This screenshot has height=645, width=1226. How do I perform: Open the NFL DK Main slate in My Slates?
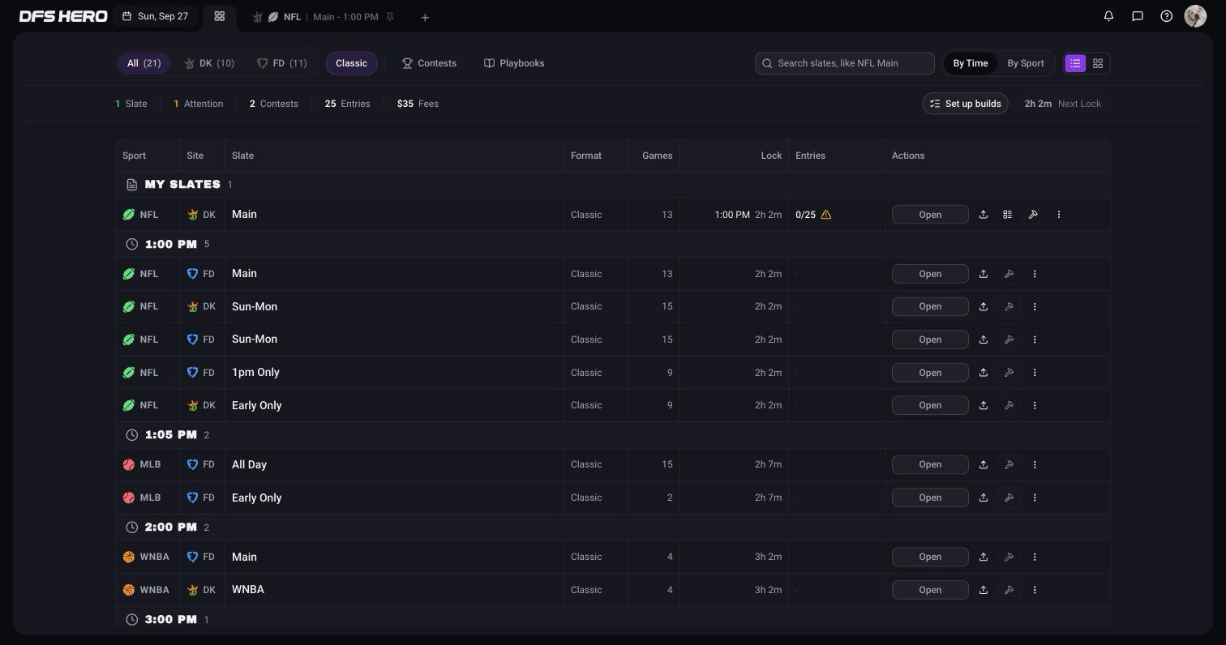click(x=930, y=215)
